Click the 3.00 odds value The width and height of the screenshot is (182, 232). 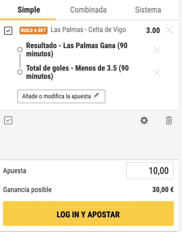point(153,30)
